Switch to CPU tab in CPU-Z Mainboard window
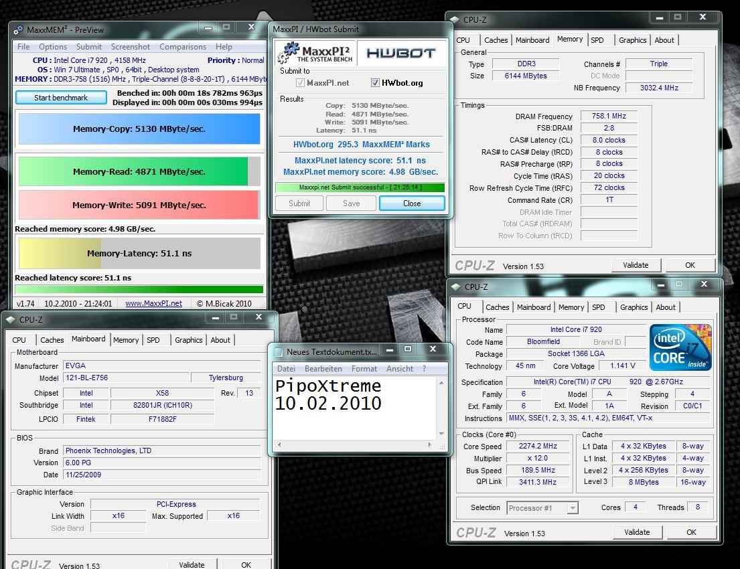740x569 pixels. (x=19, y=340)
